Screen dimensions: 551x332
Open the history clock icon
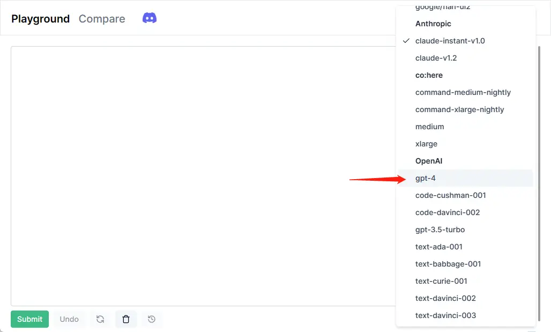tap(152, 319)
